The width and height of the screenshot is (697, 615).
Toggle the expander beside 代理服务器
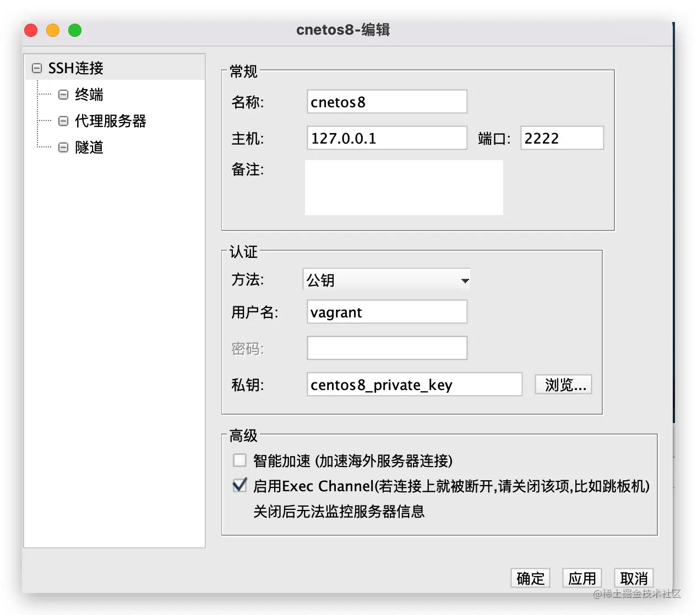(x=63, y=121)
